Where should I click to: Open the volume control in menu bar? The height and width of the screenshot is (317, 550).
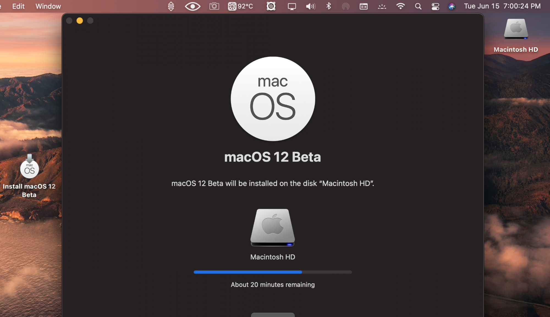pos(310,6)
